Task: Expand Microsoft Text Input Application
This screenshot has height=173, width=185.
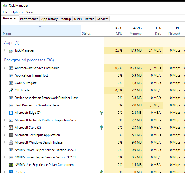Action: click(x=5, y=135)
